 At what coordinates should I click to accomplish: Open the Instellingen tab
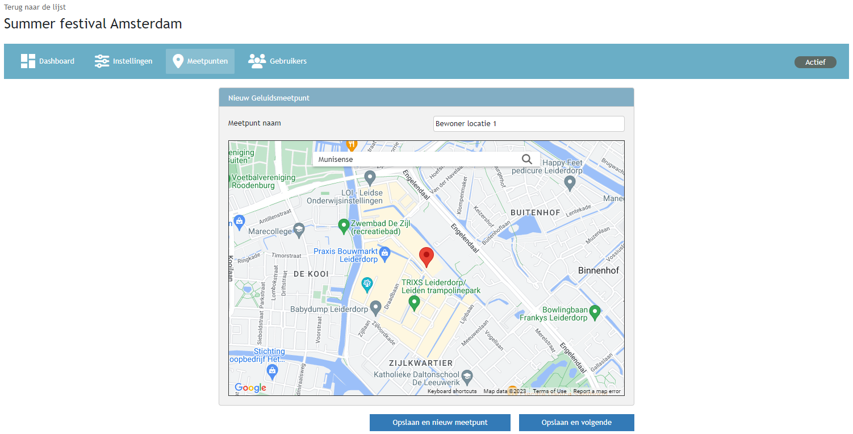click(x=123, y=61)
